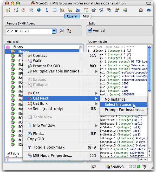Viewport: 156px width, 172px height.
Task: Click the tree icon beside agent address
Action: click(69, 31)
